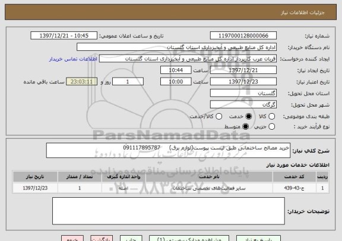Screen dimensions: 342x241
Task: Click the quantity cell in the service row
Action: 80,188
